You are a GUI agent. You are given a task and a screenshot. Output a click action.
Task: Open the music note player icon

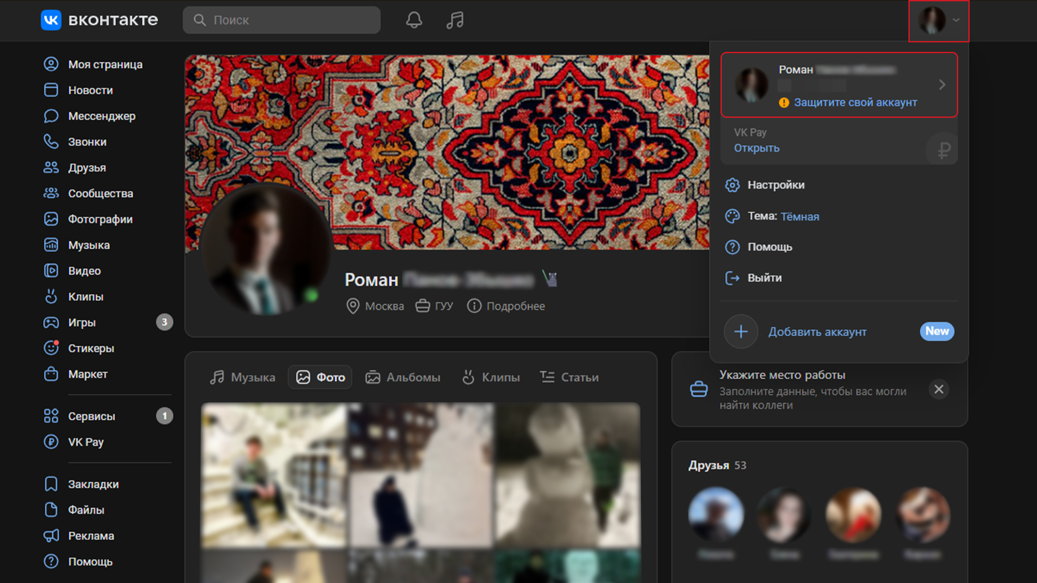[455, 20]
